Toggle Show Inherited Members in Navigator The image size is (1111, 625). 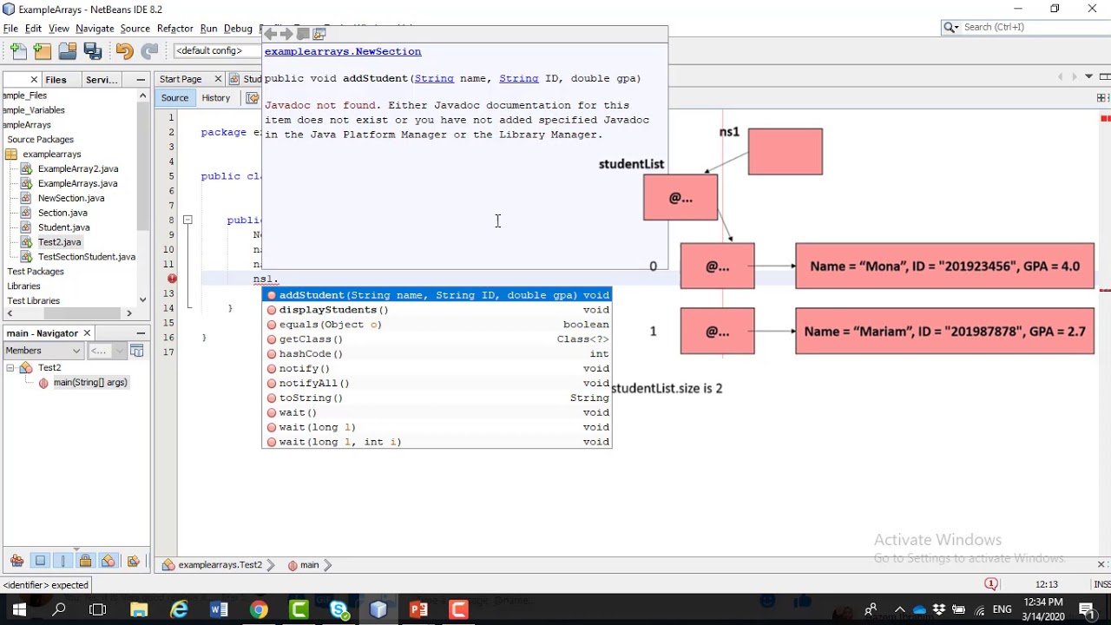point(16,561)
